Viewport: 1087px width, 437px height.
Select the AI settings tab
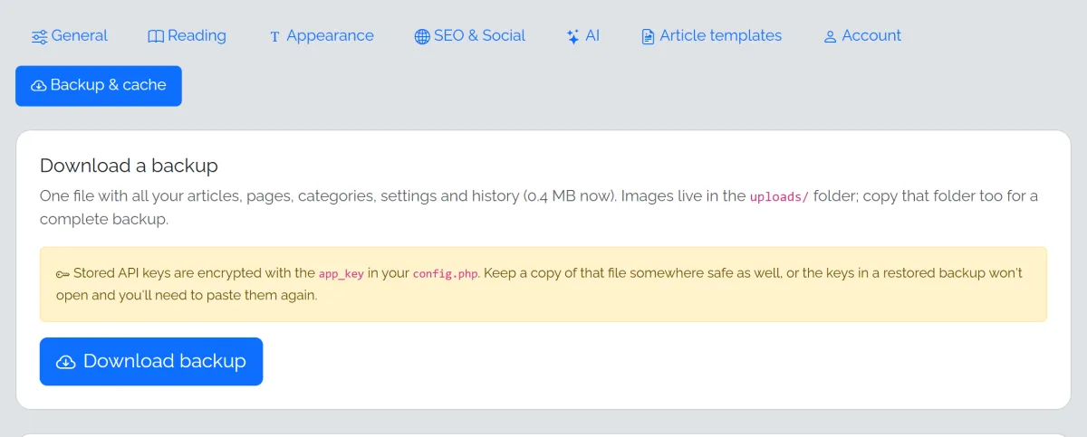point(582,36)
